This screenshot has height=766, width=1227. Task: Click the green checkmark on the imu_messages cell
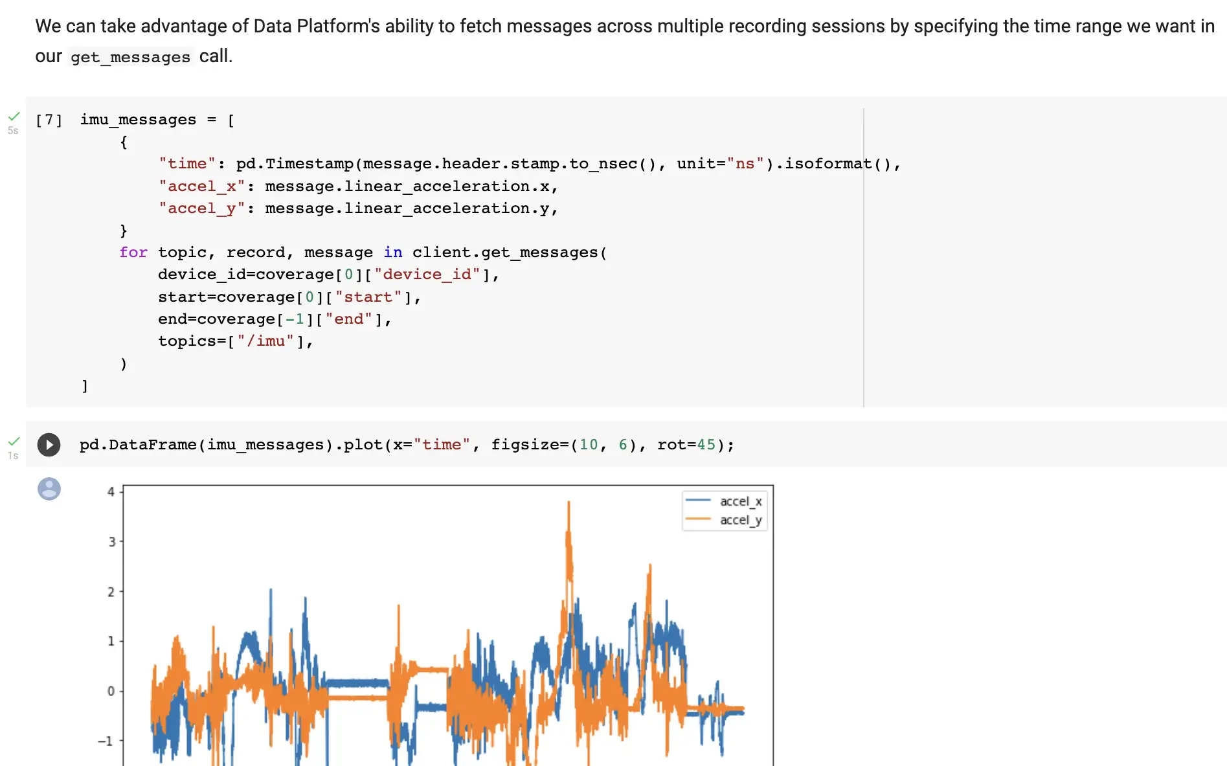coord(14,116)
